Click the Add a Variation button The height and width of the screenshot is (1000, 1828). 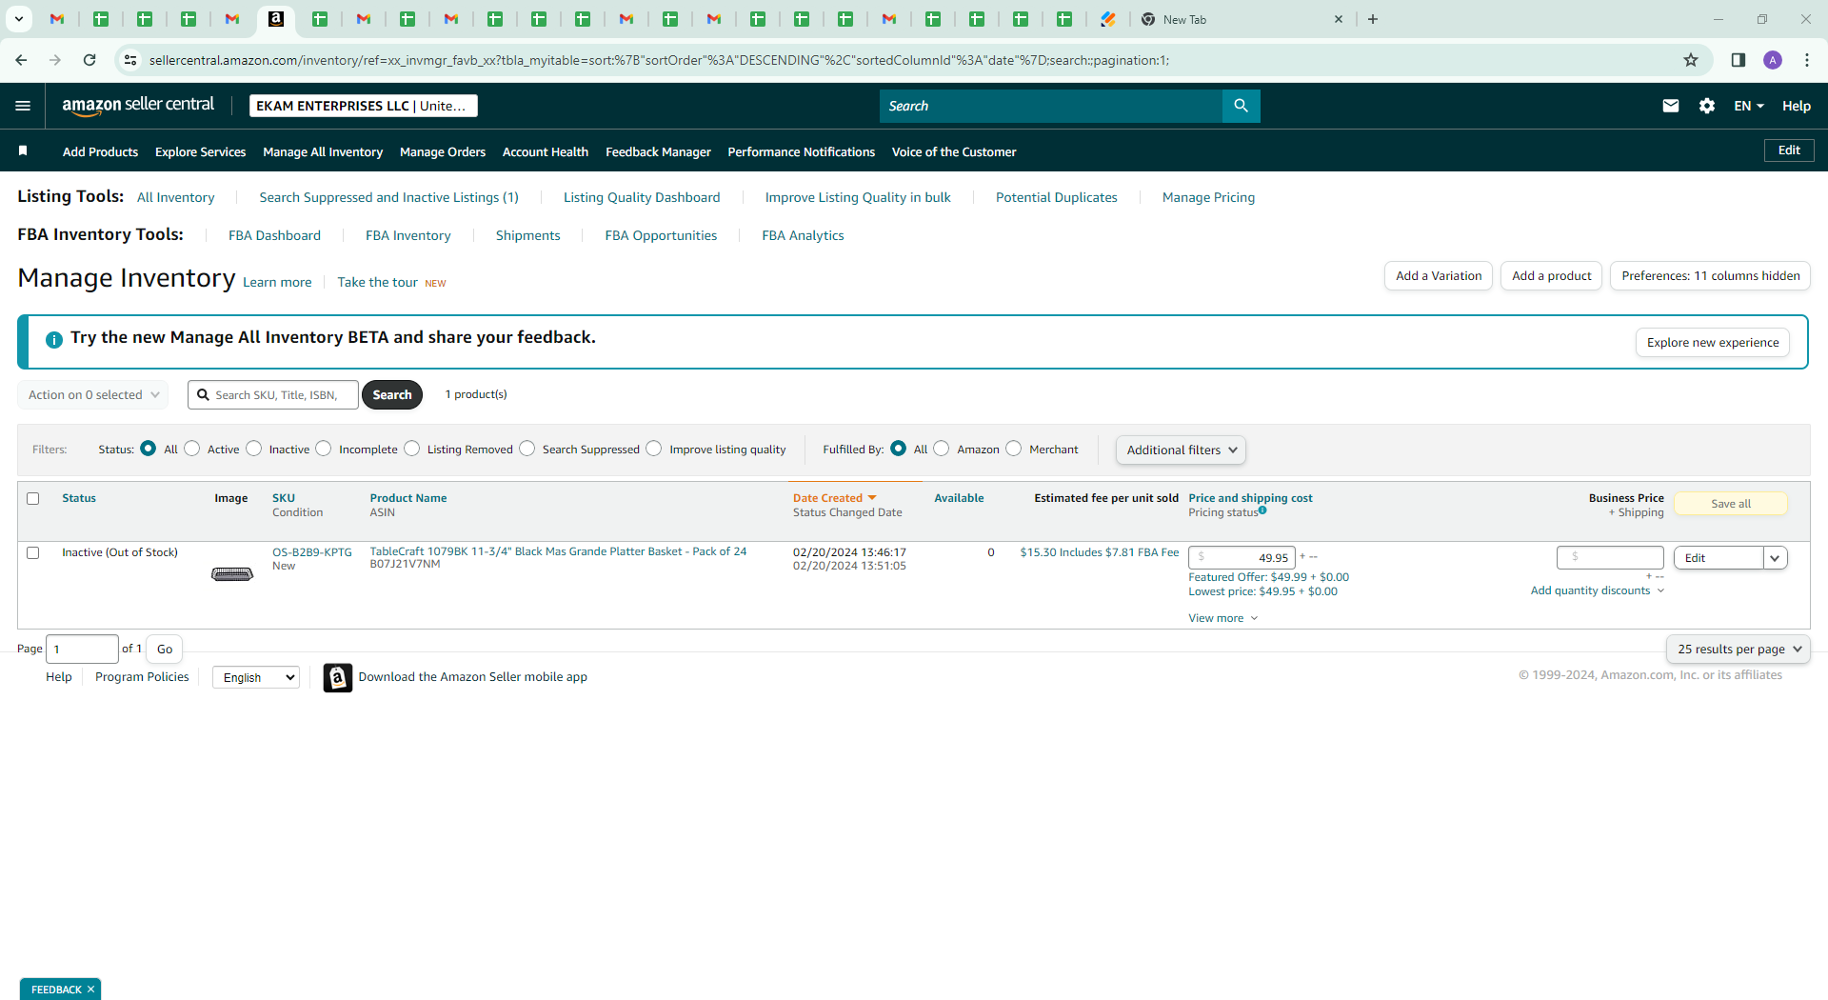pos(1438,276)
